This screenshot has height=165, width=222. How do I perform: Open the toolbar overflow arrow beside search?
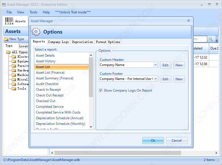[x=217, y=41]
